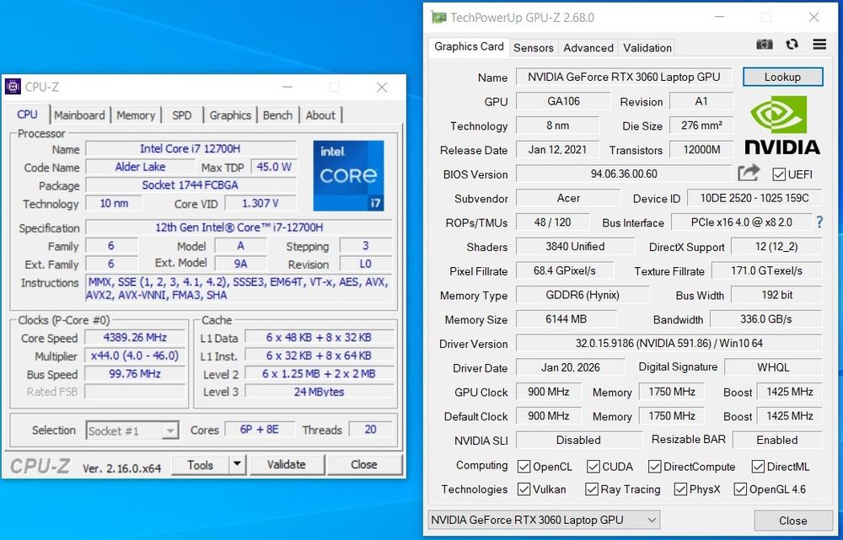843x540 pixels.
Task: Share the BIOS with the export arrow icon
Action: (749, 173)
